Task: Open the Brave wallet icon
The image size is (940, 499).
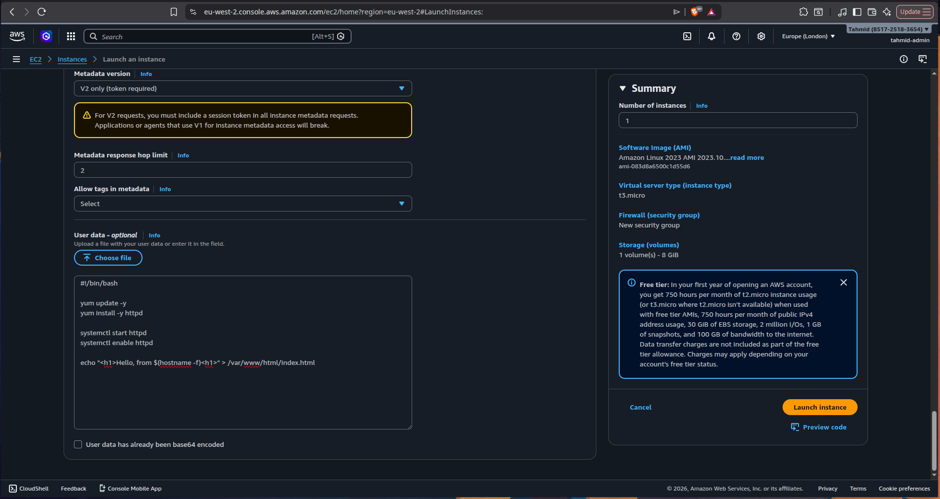Action: (872, 12)
